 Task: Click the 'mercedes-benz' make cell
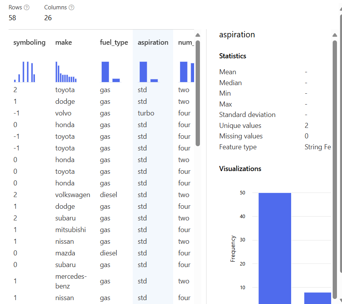coord(71,281)
